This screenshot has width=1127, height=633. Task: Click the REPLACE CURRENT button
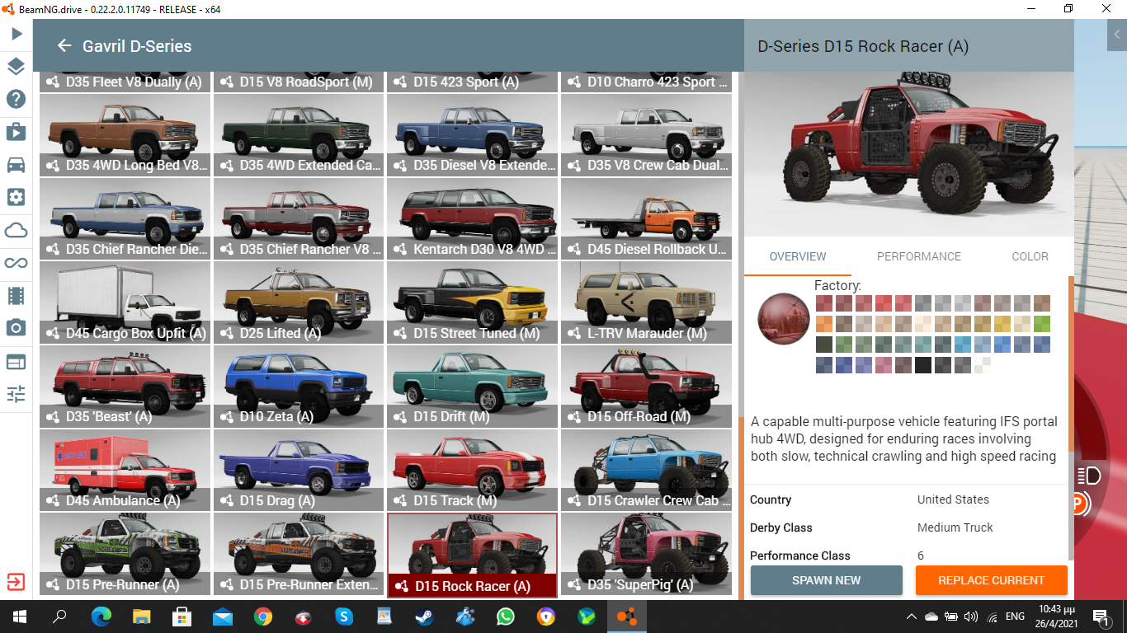[x=992, y=580]
